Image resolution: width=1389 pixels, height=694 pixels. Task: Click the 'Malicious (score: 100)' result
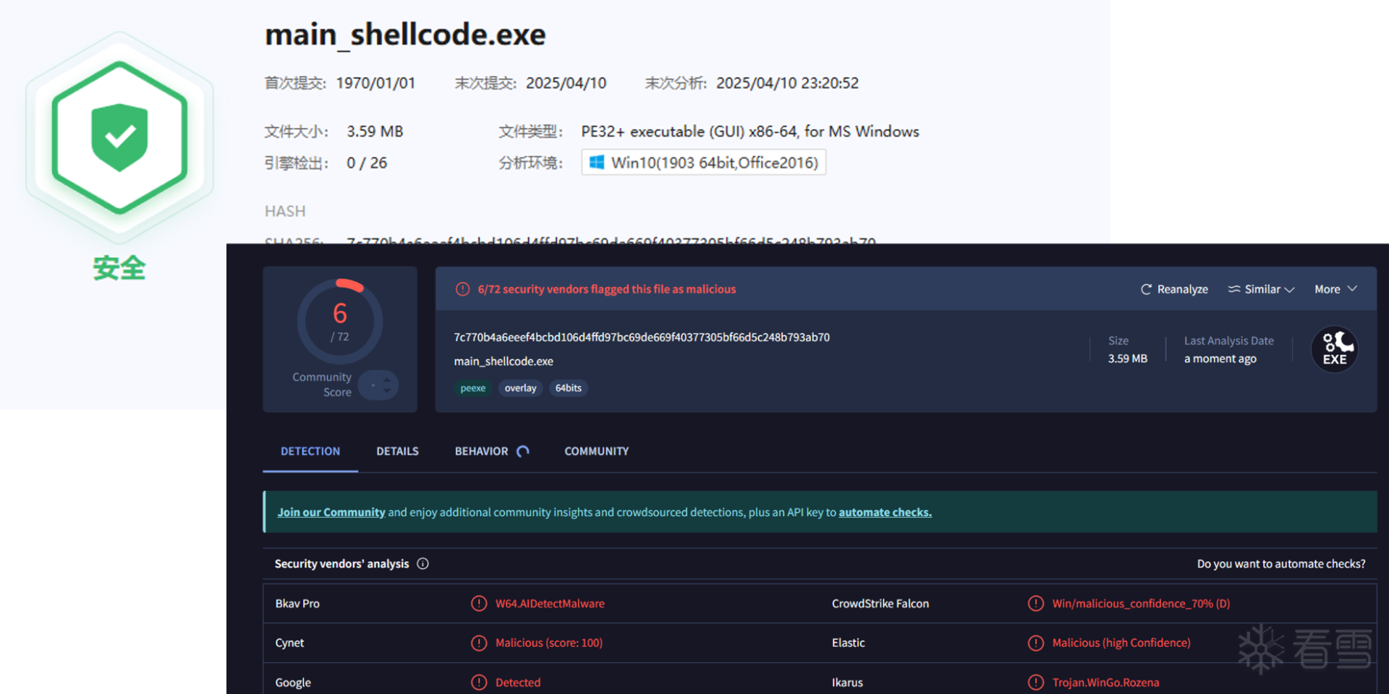click(x=549, y=643)
